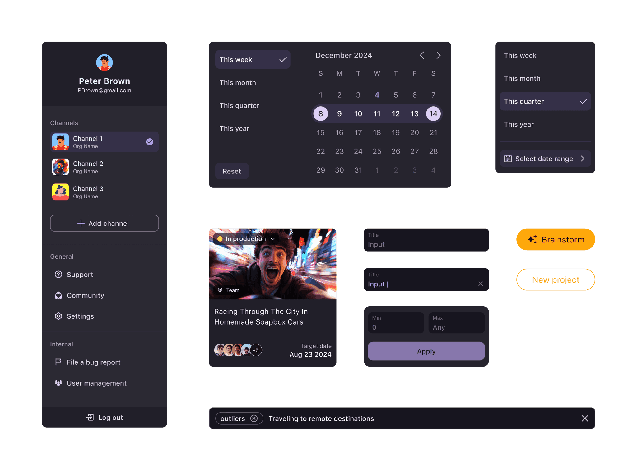Open the In production status dropdown
This screenshot has width=637, height=471.
246,239
